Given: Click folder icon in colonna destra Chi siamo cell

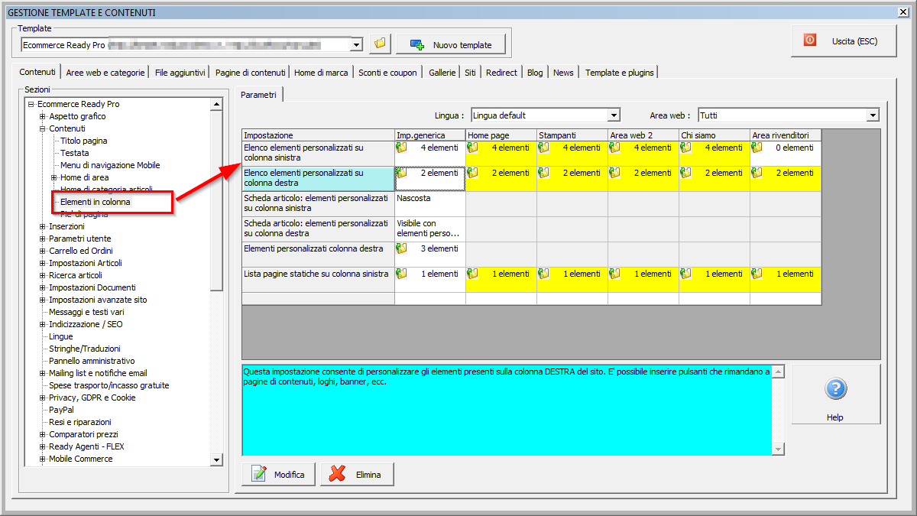Looking at the screenshot, I should coord(686,173).
